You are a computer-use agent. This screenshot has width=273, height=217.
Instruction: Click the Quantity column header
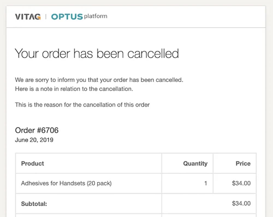(195, 163)
